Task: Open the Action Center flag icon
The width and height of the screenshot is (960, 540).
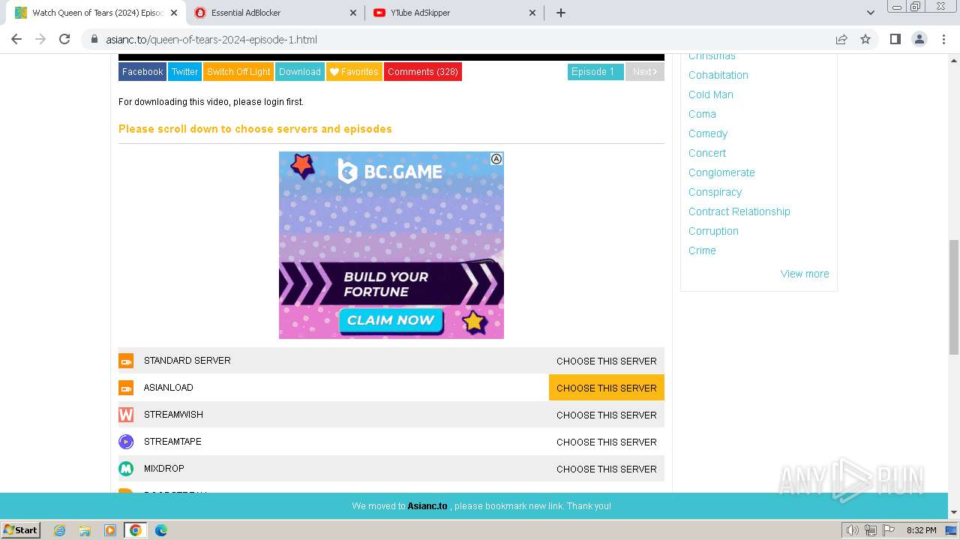Action: [x=889, y=530]
